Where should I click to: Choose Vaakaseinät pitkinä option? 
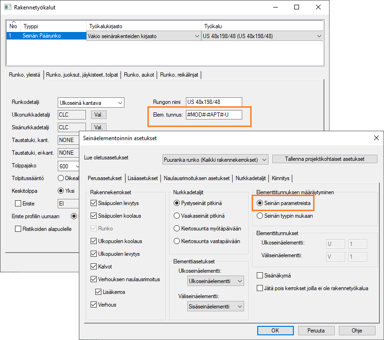pyautogui.click(x=177, y=216)
